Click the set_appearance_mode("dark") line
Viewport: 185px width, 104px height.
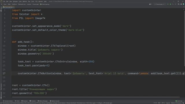(42, 26)
